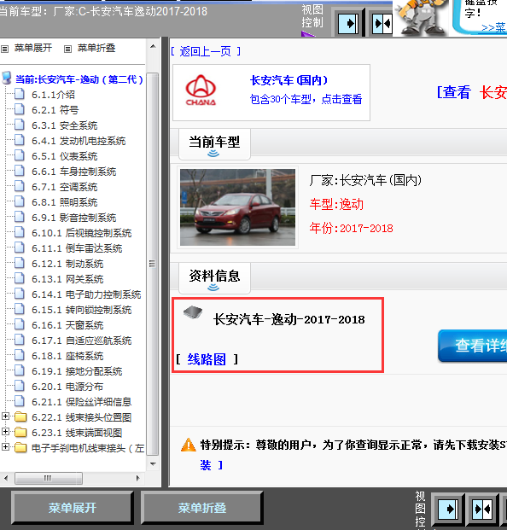Image resolution: width=507 pixels, height=530 pixels.
Task: Click the wave icon under 当前车型
Action: [x=213, y=154]
